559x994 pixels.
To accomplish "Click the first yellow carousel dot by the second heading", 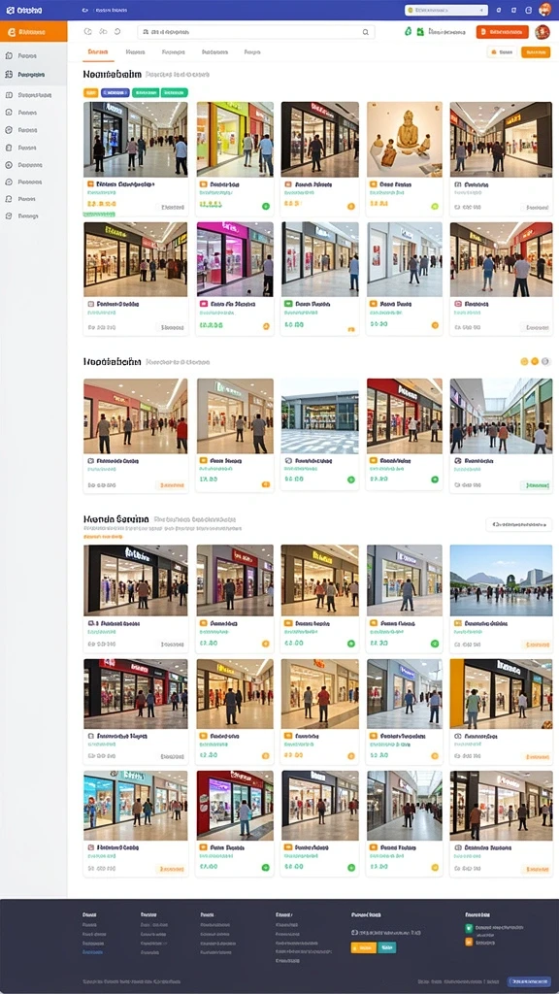I will pyautogui.click(x=524, y=361).
